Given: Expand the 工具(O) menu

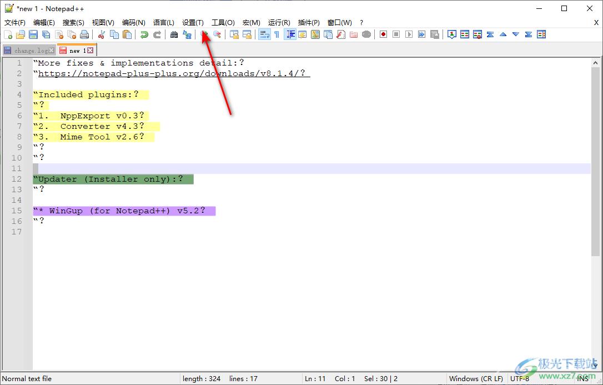Looking at the screenshot, I should pyautogui.click(x=223, y=23).
